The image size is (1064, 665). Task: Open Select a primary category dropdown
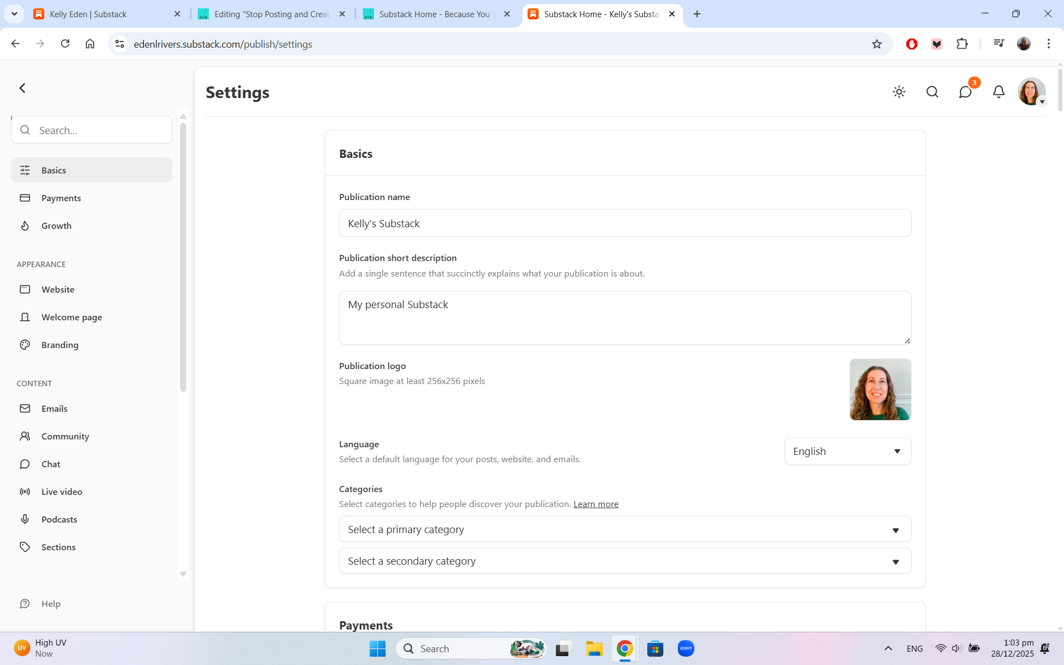625,529
